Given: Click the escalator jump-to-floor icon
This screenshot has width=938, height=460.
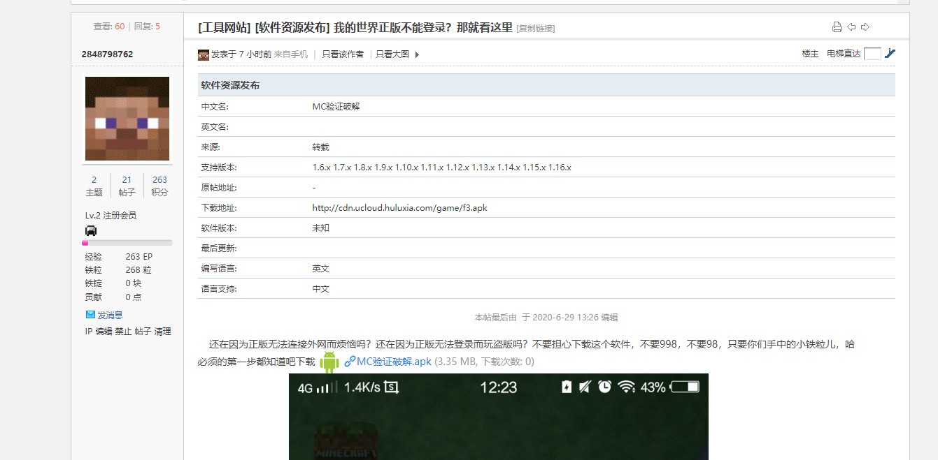Looking at the screenshot, I should pos(890,53).
